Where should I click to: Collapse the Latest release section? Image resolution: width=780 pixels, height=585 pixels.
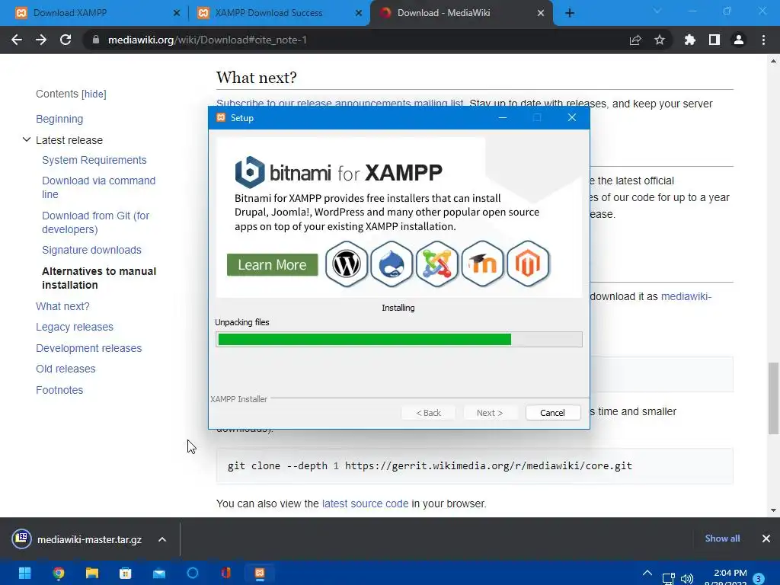(x=27, y=140)
